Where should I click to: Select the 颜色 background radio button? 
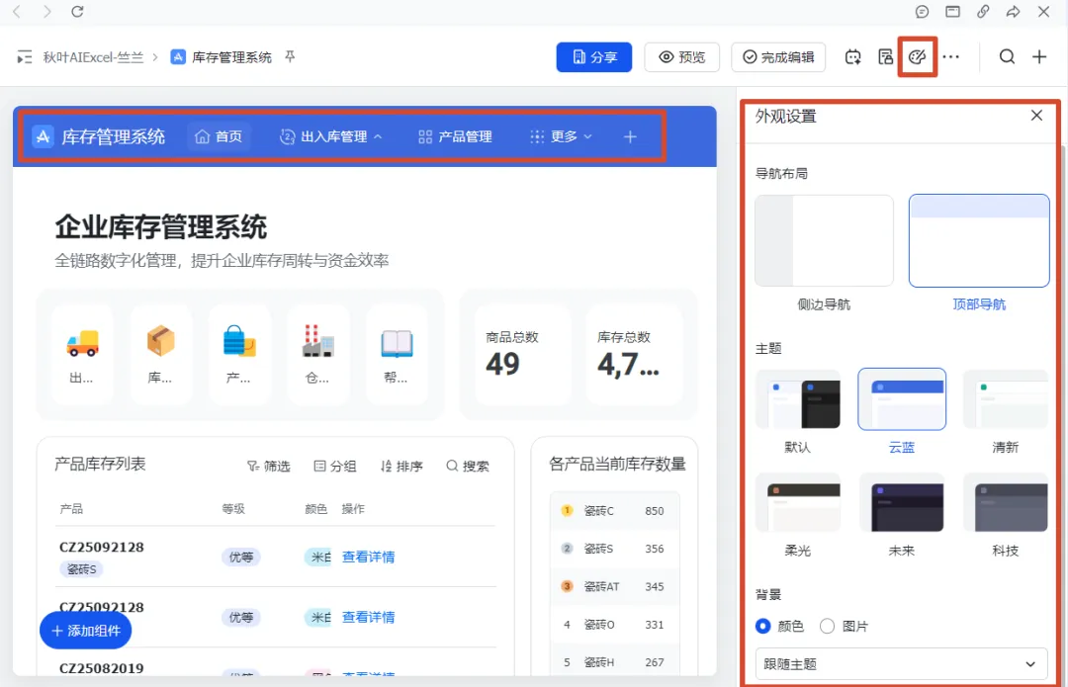coord(762,627)
